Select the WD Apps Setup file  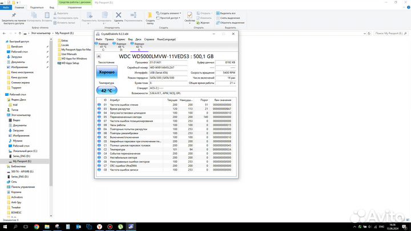[x=68, y=63]
